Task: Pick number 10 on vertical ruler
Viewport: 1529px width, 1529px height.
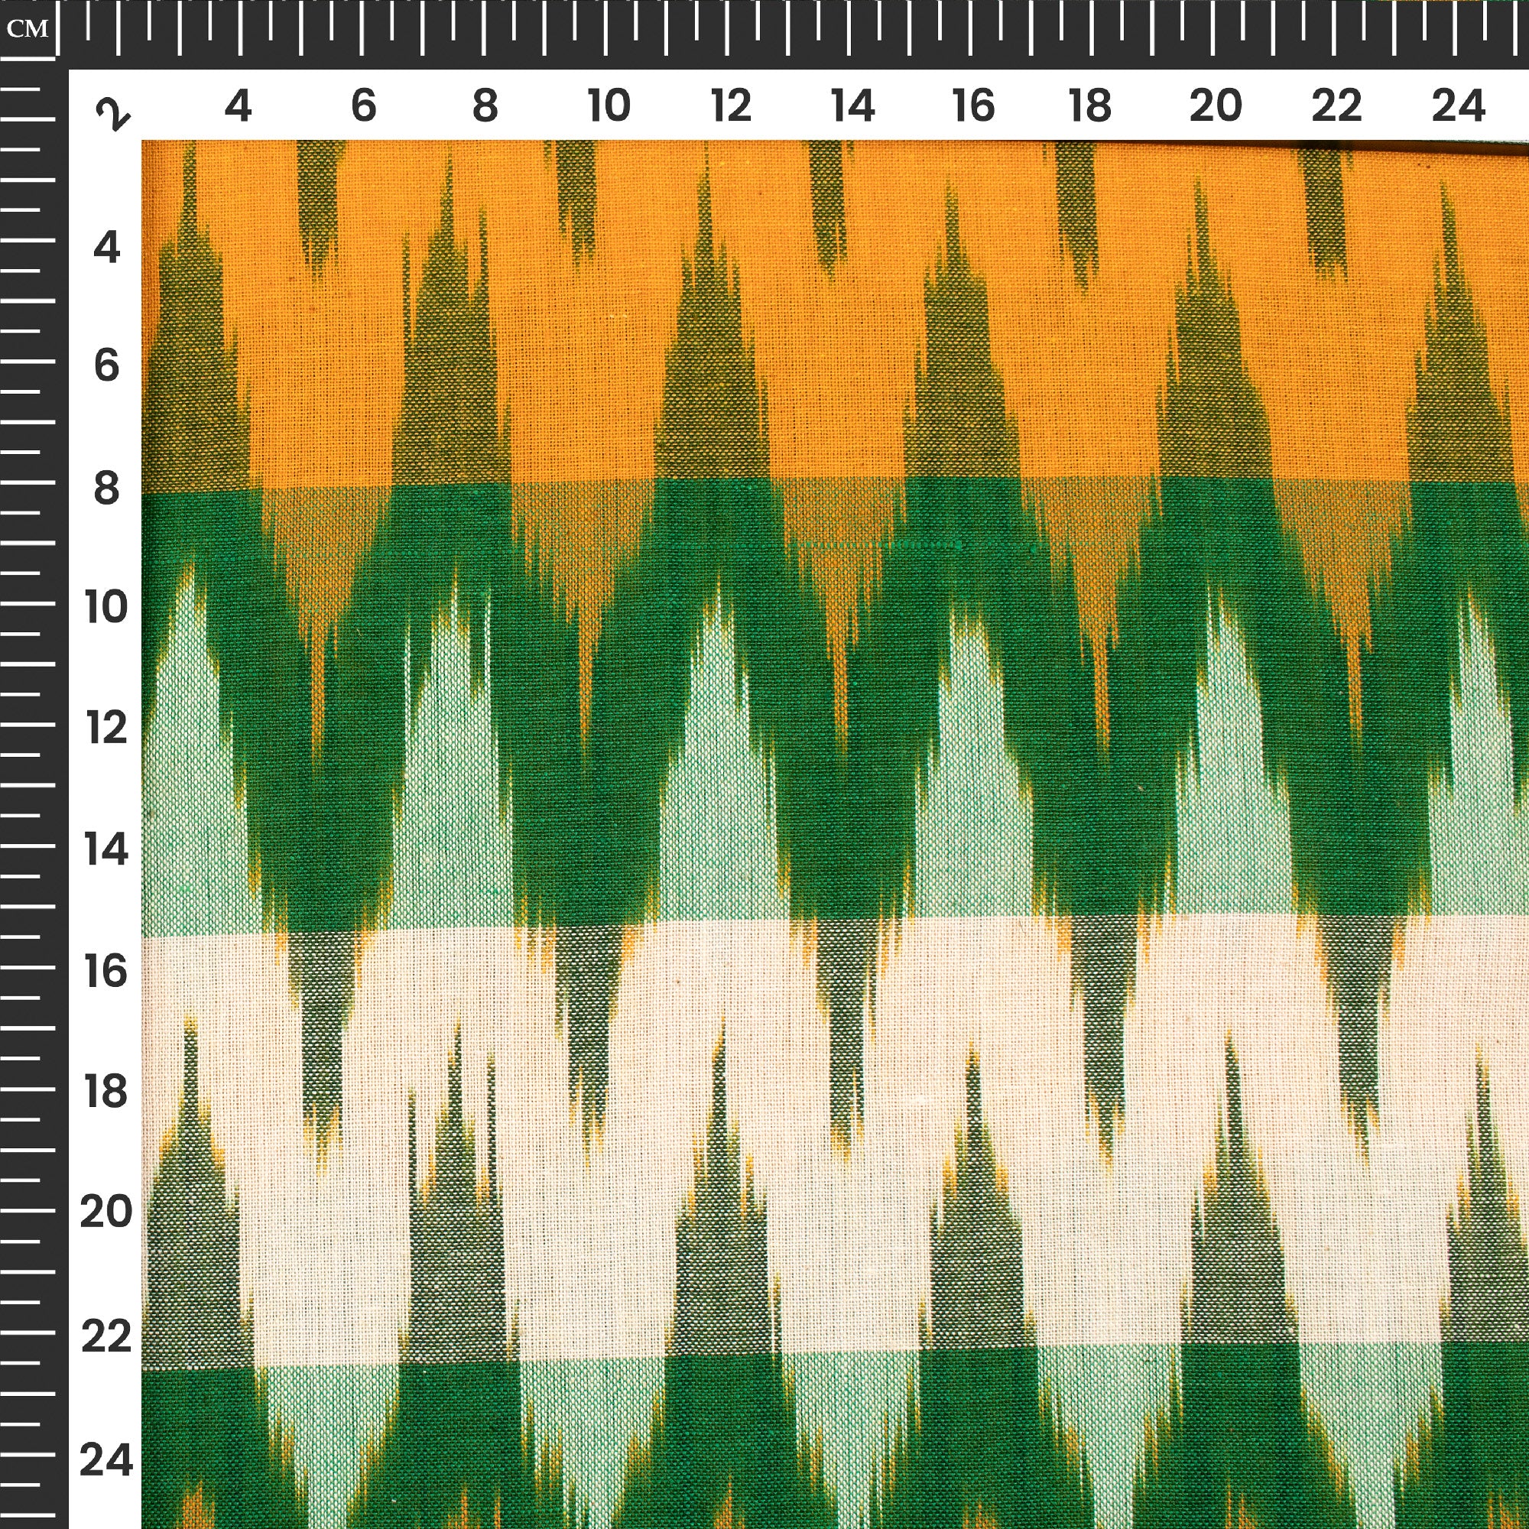Action: click(x=106, y=608)
